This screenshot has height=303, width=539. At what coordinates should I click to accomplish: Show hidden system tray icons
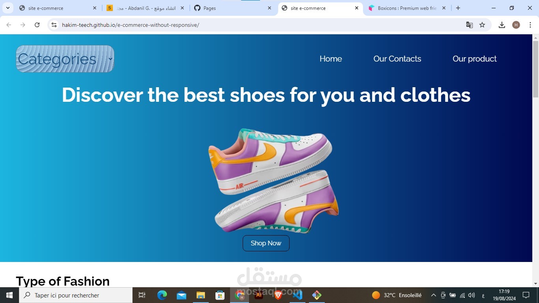point(433,295)
